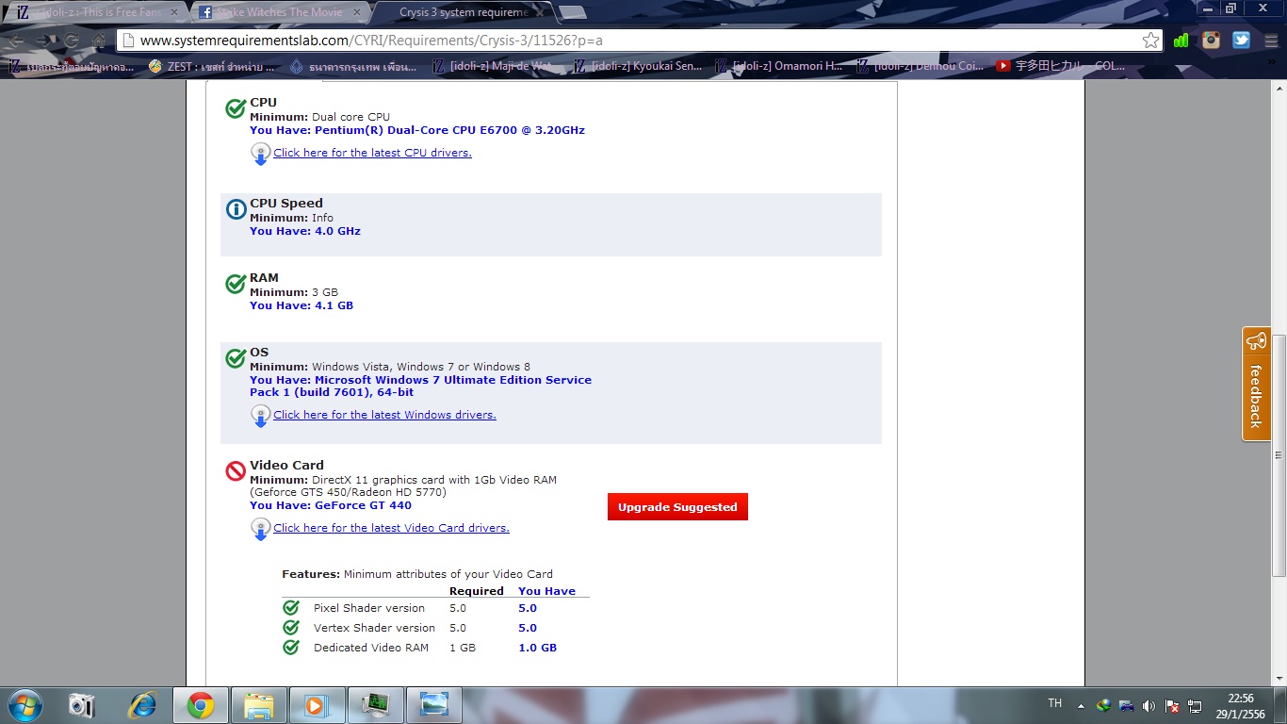Click the latest Video Card drivers link
This screenshot has height=724, width=1287.
point(391,528)
